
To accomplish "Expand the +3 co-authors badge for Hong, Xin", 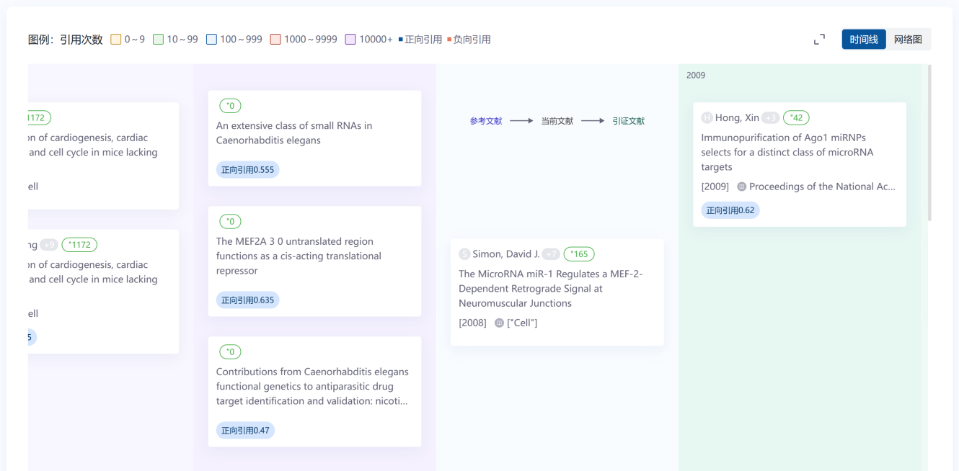I will [770, 118].
